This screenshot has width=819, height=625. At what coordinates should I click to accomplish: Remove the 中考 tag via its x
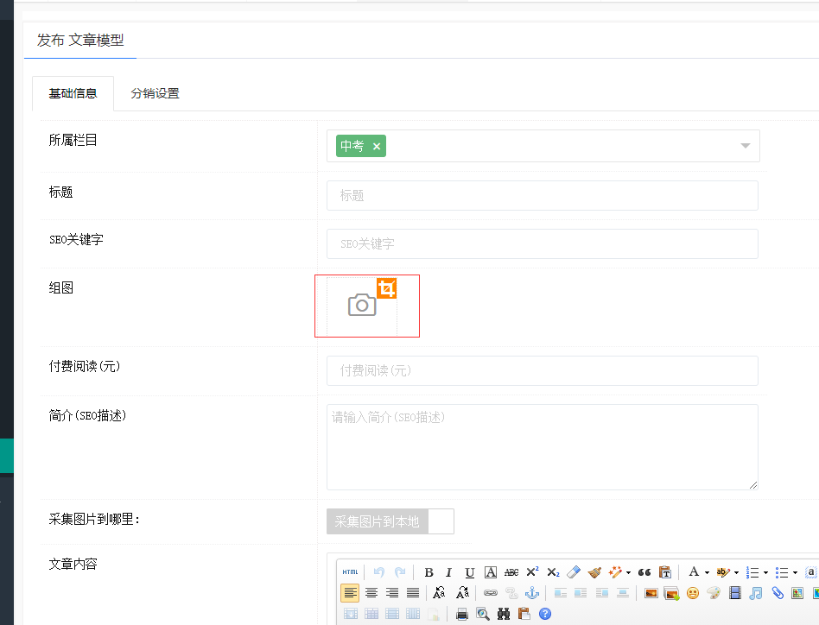point(377,147)
